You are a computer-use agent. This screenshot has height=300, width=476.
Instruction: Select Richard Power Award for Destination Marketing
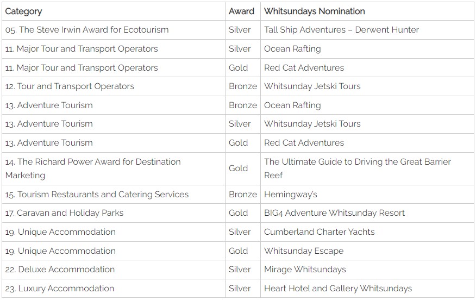click(93, 168)
